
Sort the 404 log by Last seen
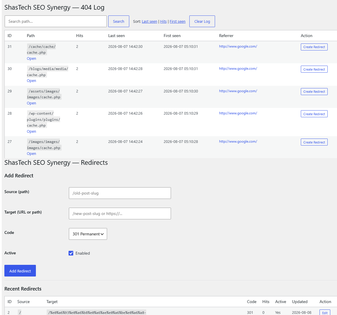click(x=149, y=22)
